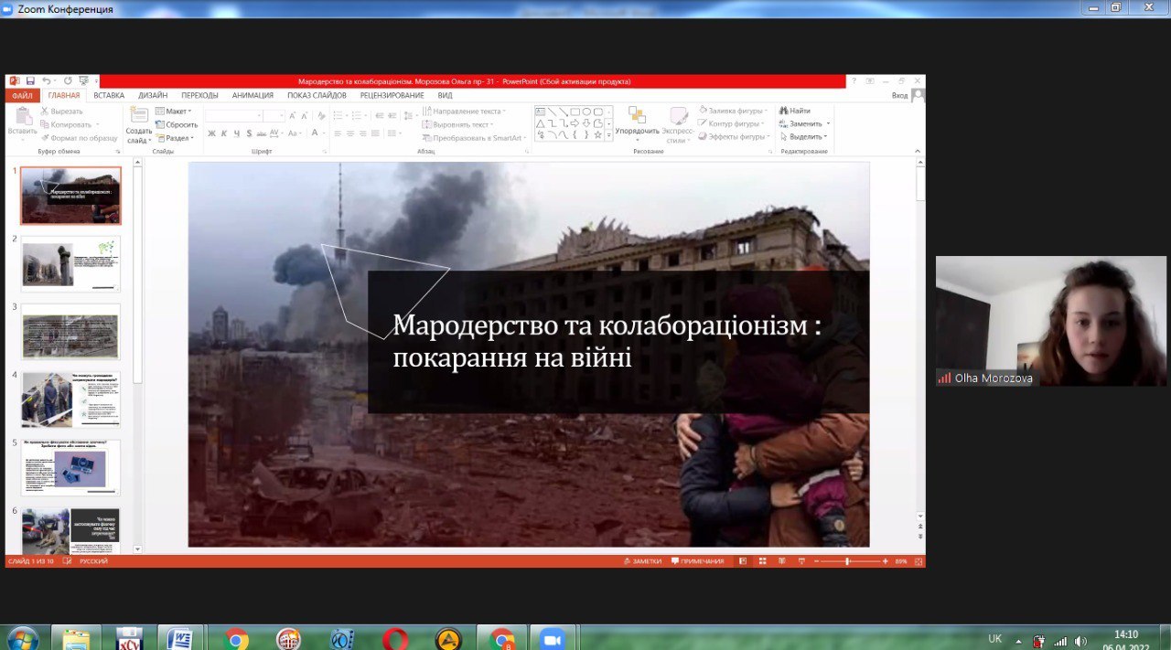Click the zoom slider in status bar
1171x650 pixels.
pos(847,561)
